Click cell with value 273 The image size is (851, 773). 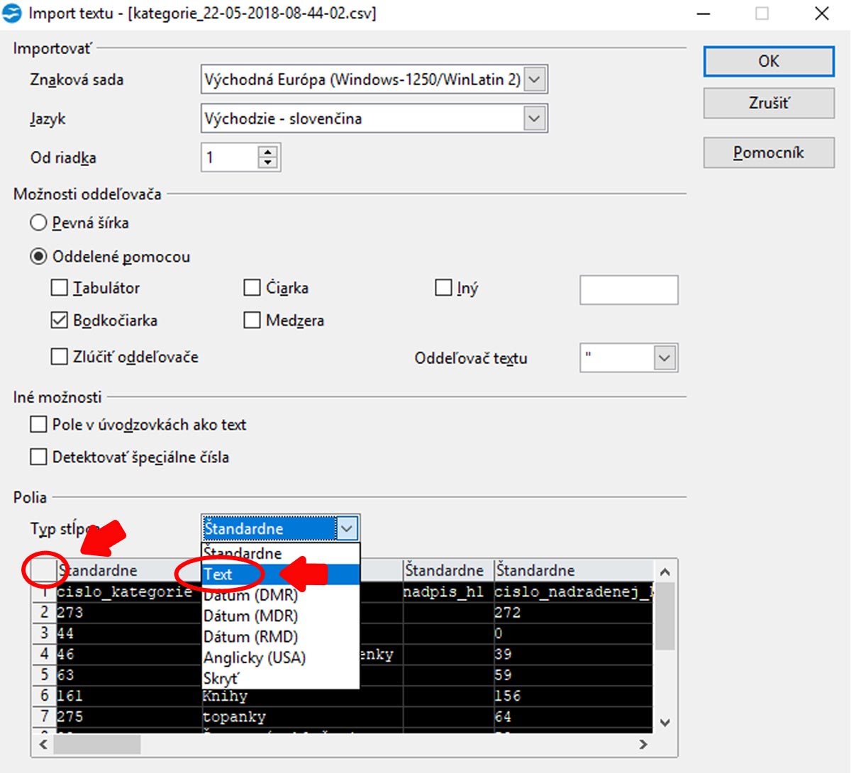point(128,612)
